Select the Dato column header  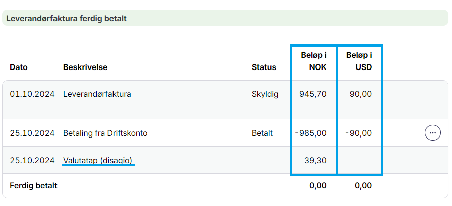19,67
